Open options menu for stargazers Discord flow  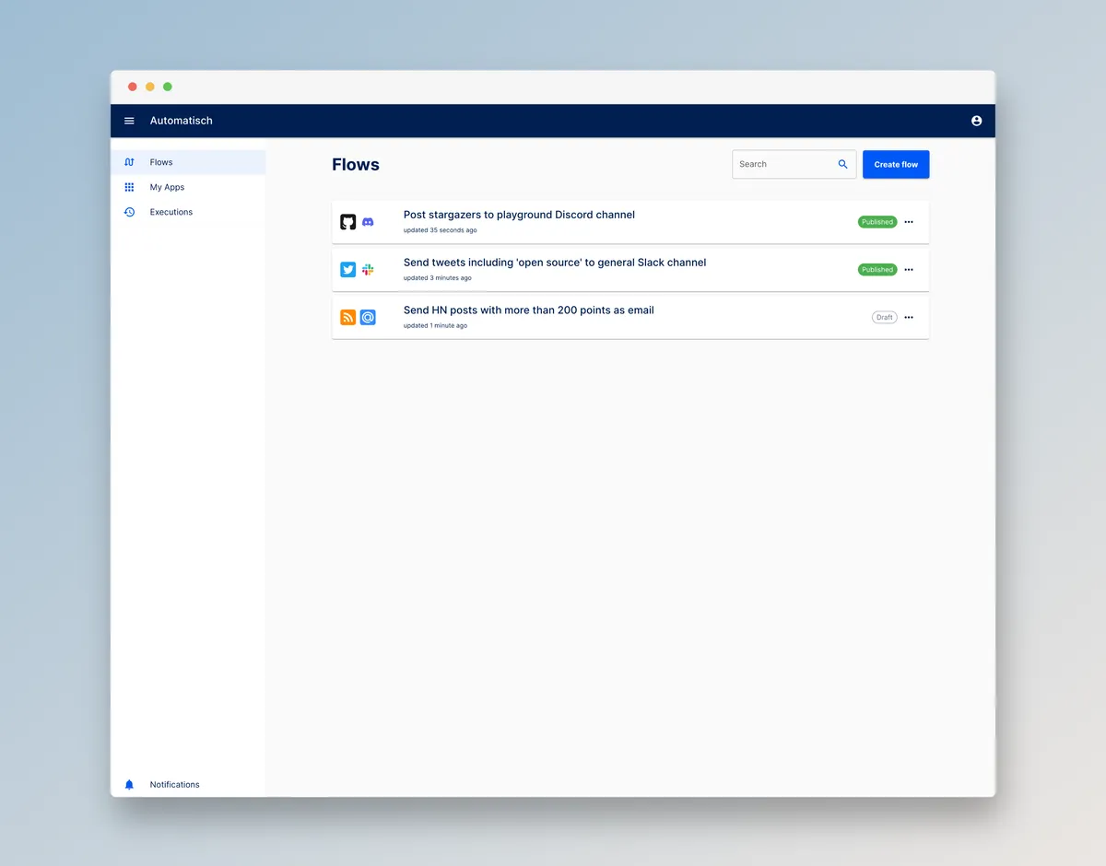tap(909, 222)
